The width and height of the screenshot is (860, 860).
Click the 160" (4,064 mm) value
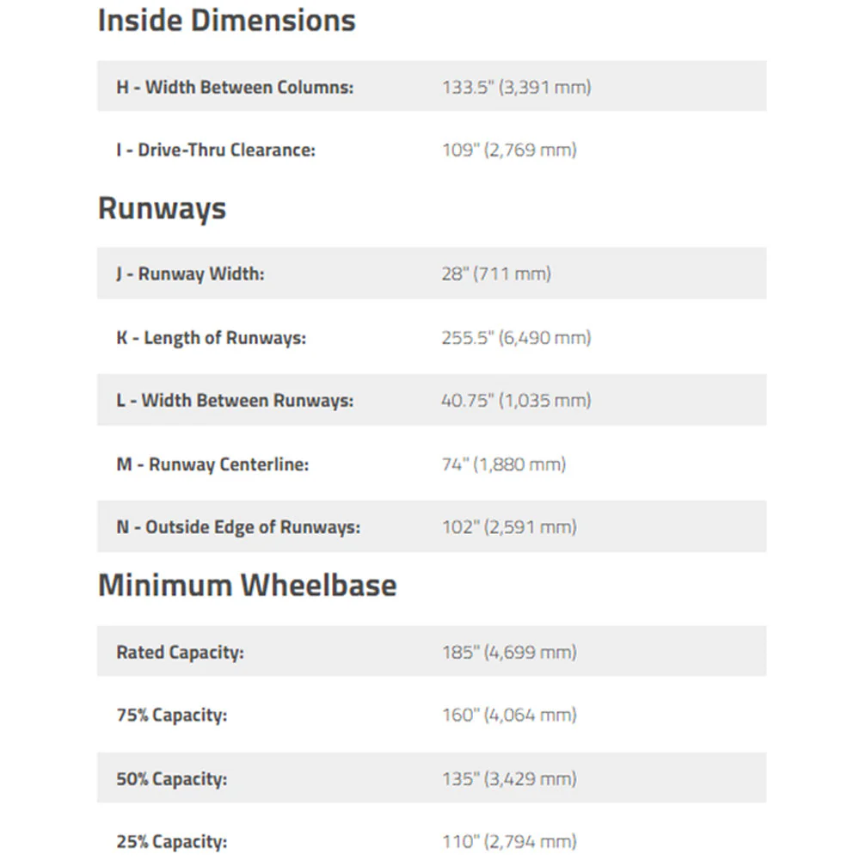509,716
